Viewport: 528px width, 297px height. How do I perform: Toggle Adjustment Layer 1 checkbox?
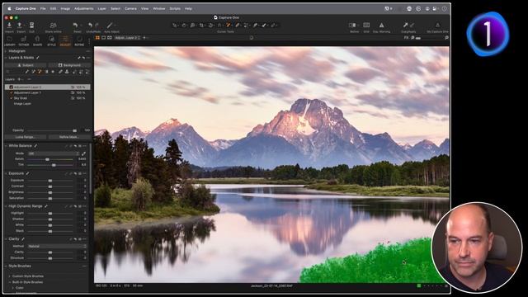click(x=11, y=92)
